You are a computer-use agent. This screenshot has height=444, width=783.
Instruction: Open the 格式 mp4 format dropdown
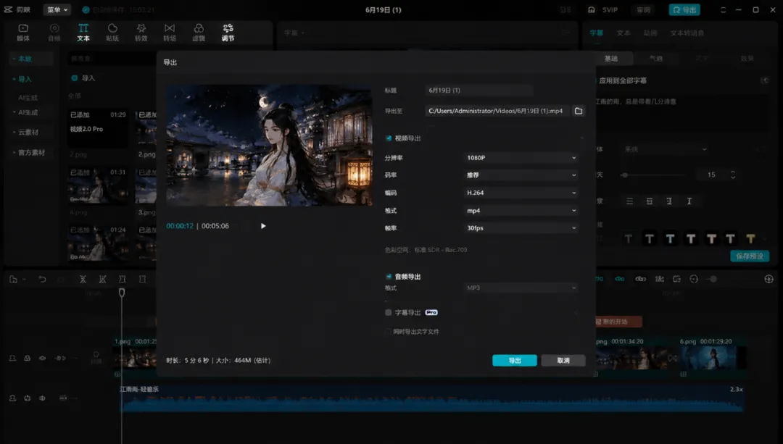pyautogui.click(x=521, y=211)
